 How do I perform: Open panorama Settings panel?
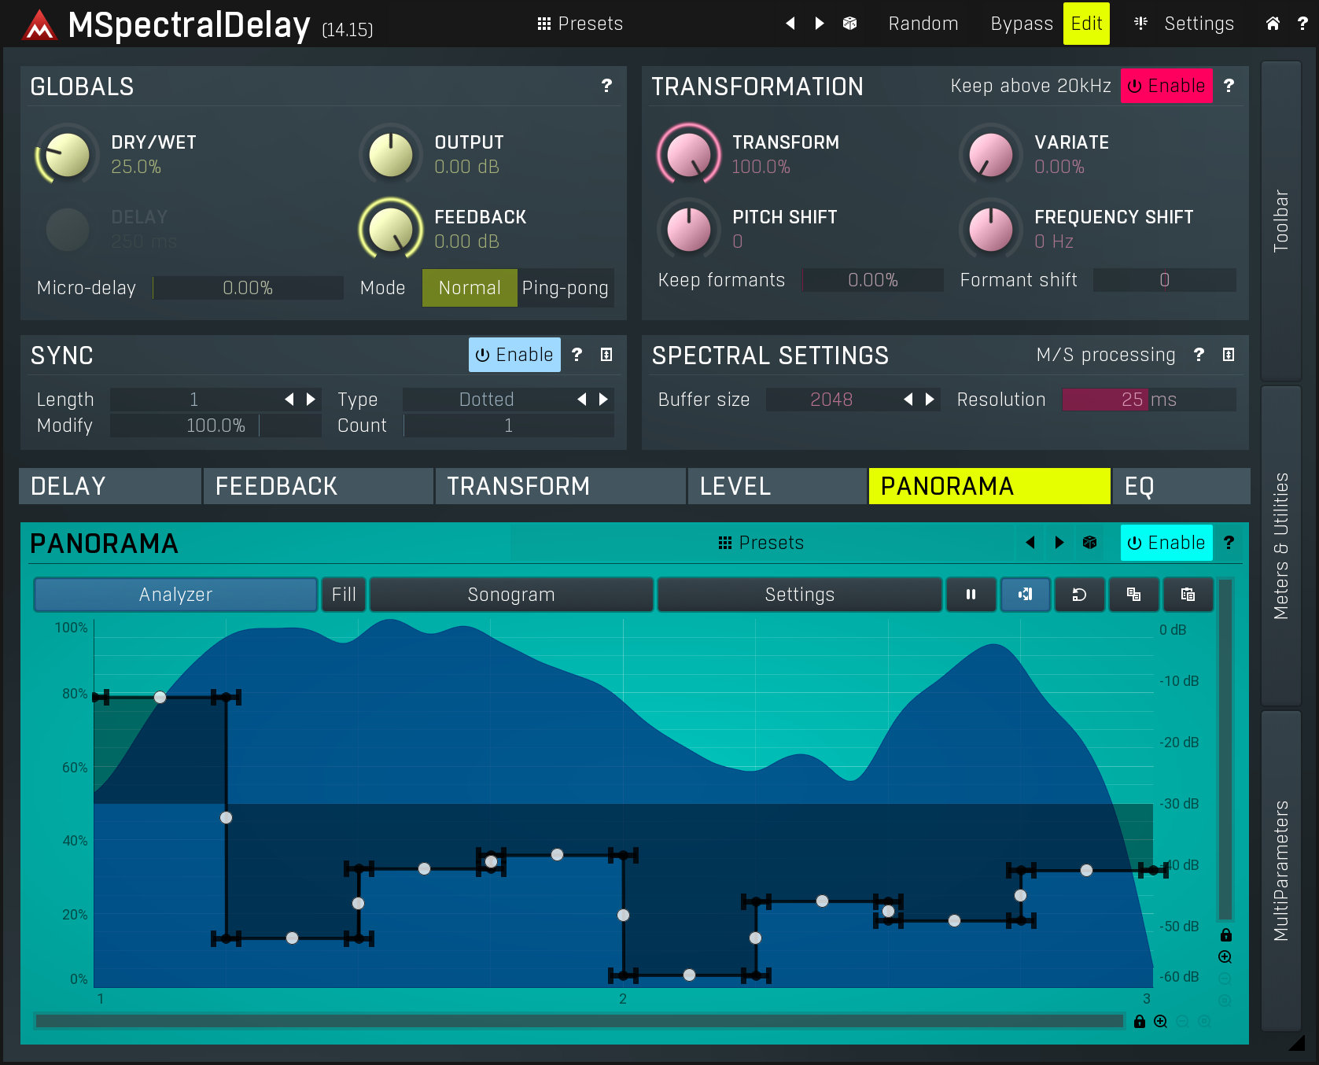coord(799,595)
